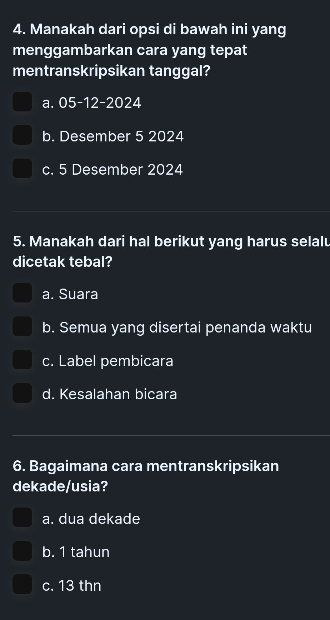
Task: Check option c. 5 Desember 2024
Action: click(x=22, y=169)
